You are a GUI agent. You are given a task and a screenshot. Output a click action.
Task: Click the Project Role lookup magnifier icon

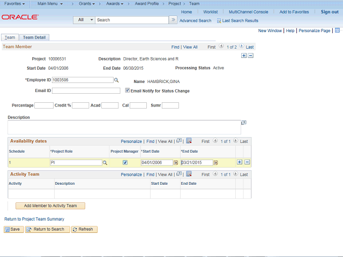(x=105, y=162)
